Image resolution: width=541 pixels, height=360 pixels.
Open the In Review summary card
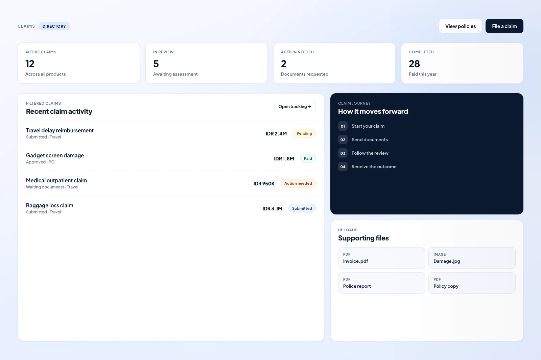point(207,63)
